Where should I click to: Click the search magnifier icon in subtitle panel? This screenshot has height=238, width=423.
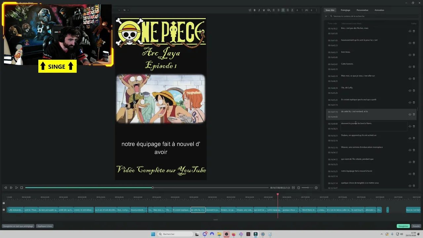pos(331,16)
